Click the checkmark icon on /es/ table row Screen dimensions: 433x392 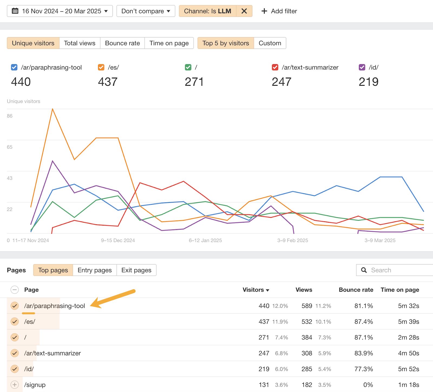pyautogui.click(x=15, y=322)
